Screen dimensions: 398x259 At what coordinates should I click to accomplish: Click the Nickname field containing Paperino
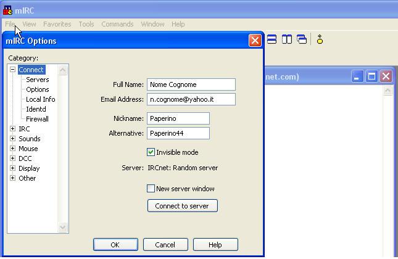[x=178, y=118]
